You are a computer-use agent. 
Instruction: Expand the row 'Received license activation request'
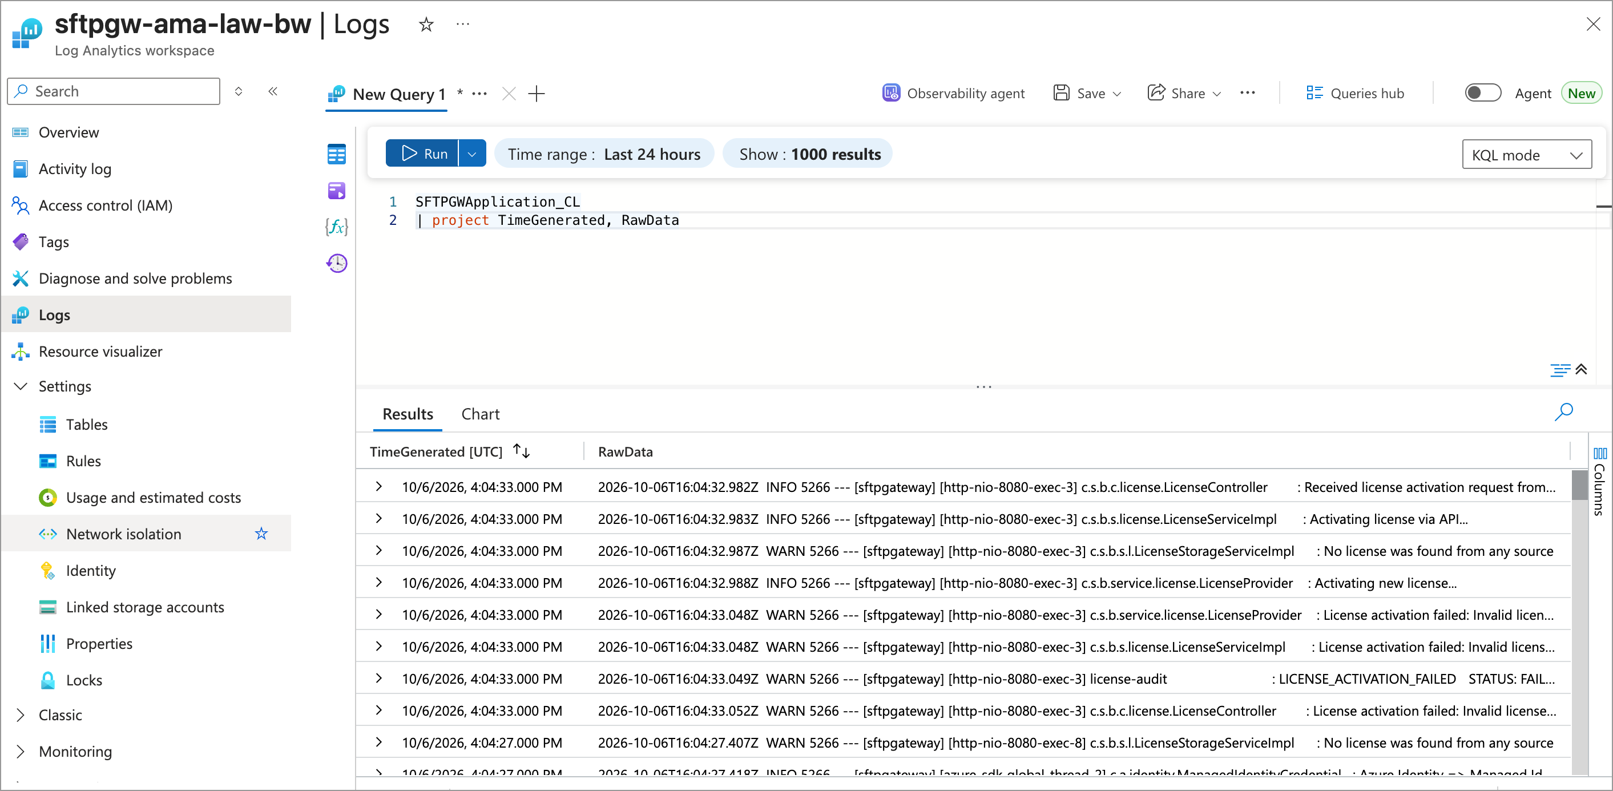[379, 487]
